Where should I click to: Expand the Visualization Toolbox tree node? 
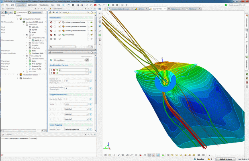18,75
